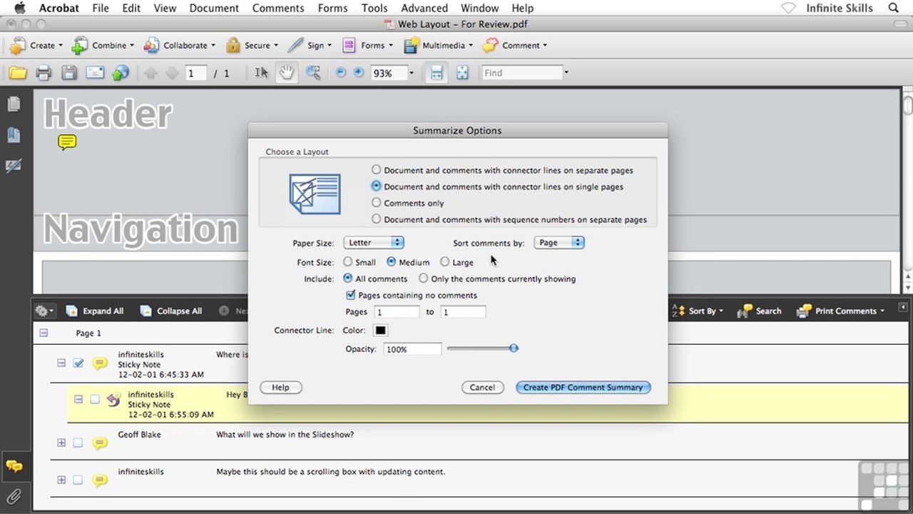The width and height of the screenshot is (913, 514).
Task: Click the next page down arrow
Action: click(x=172, y=73)
